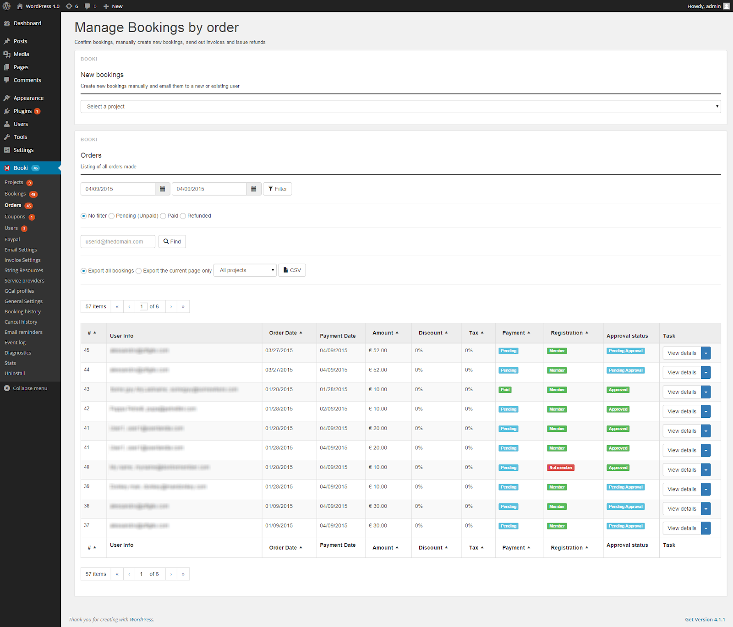Select the Pending (Unpaid) filter radio
This screenshot has width=733, height=627.
(x=112, y=216)
